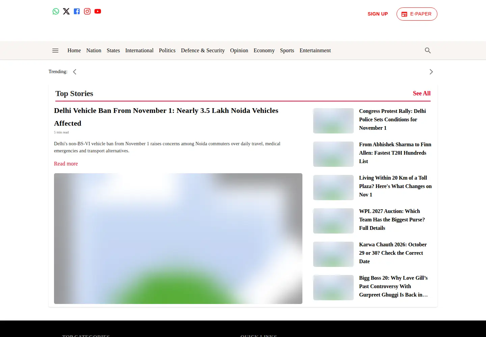
Task: Open the Politics section
Action: click(167, 51)
